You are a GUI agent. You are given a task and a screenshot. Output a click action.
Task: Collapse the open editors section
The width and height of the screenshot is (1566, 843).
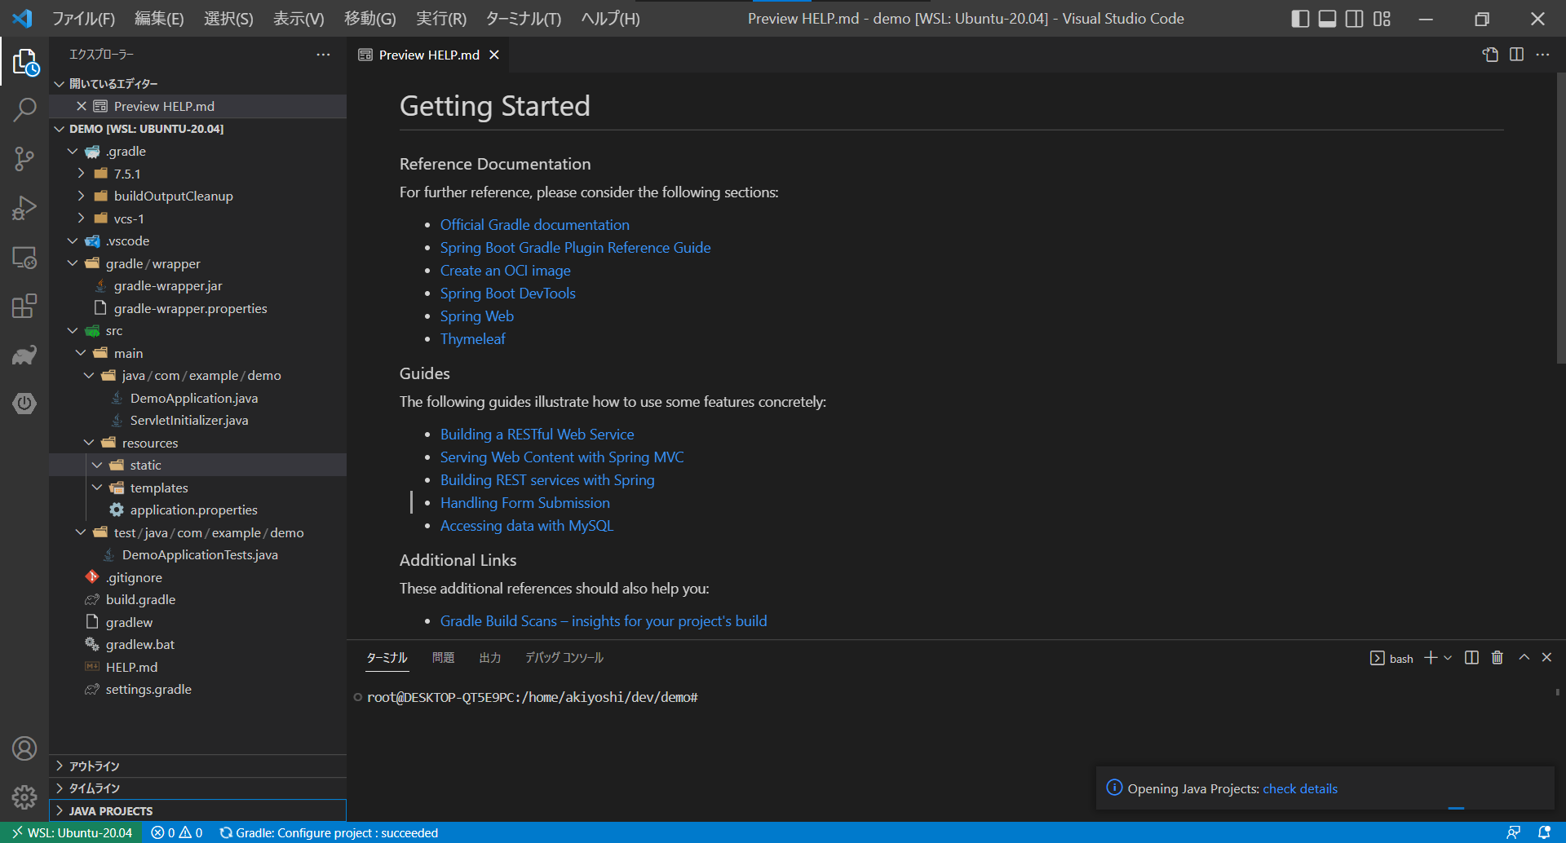197,84
